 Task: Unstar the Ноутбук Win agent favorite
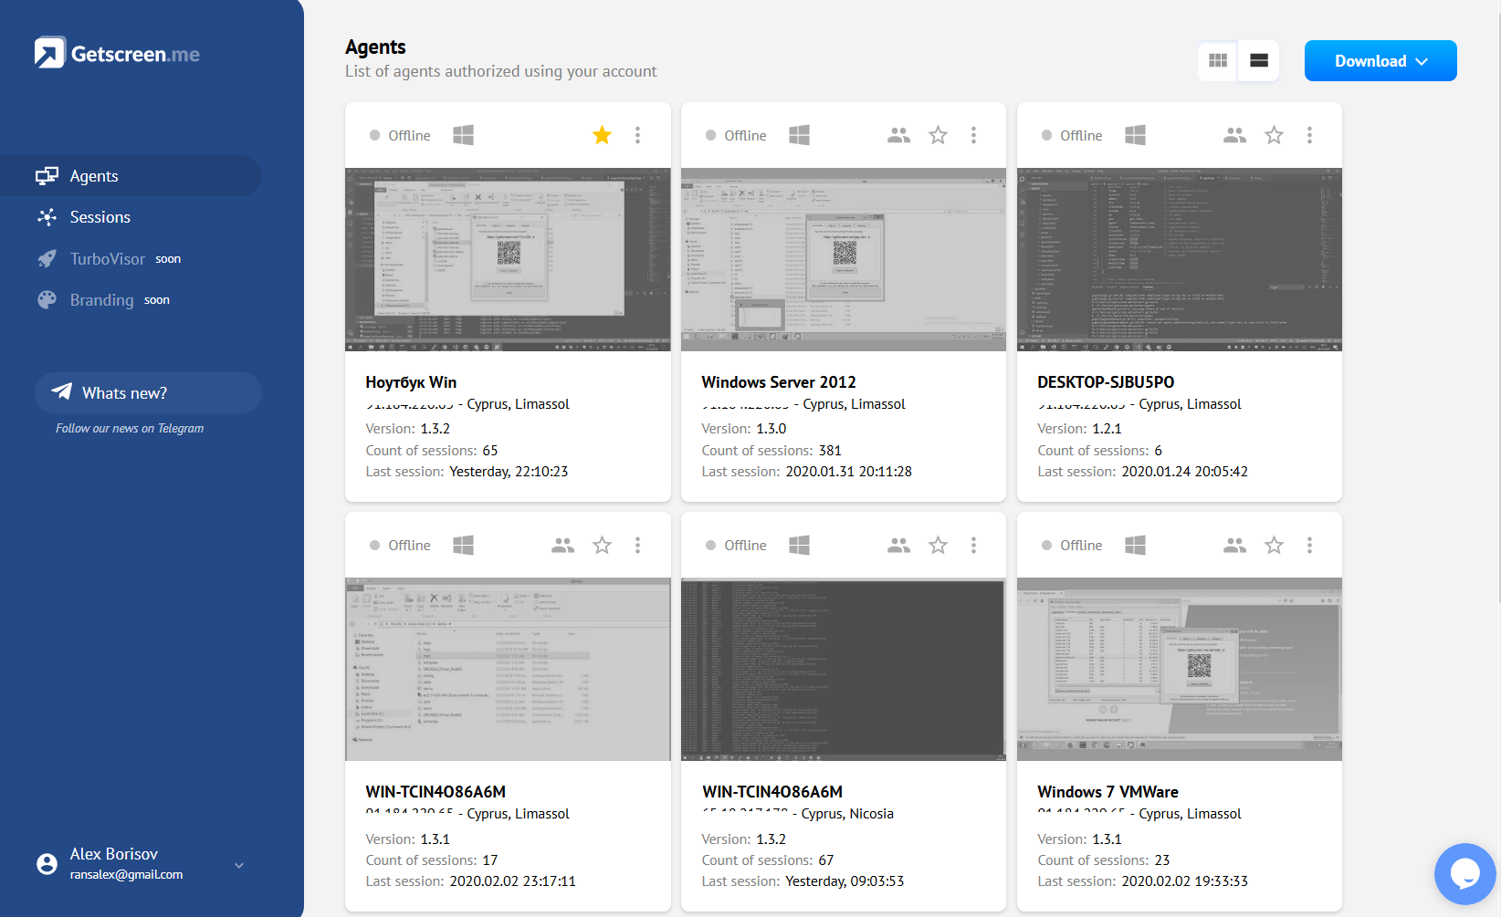(602, 135)
